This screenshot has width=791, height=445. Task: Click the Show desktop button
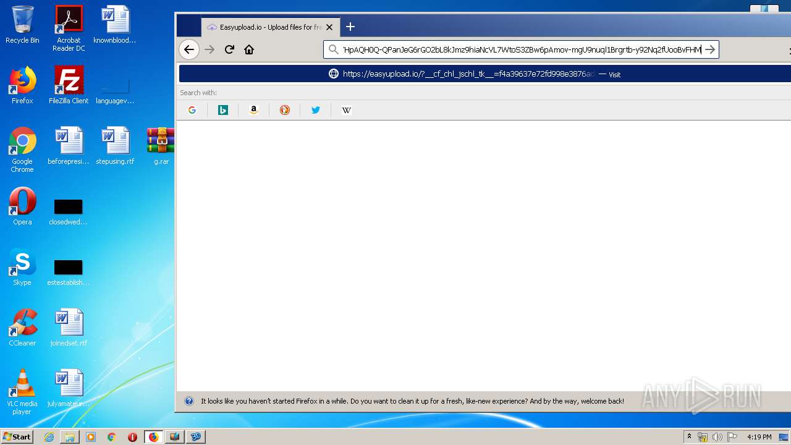pyautogui.click(x=784, y=437)
